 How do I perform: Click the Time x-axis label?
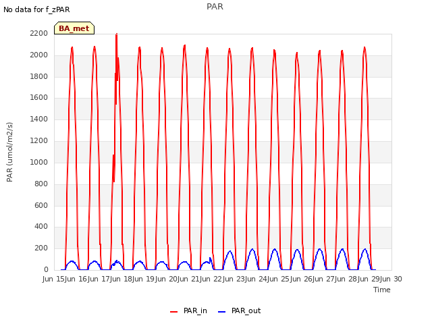tap(382, 290)
